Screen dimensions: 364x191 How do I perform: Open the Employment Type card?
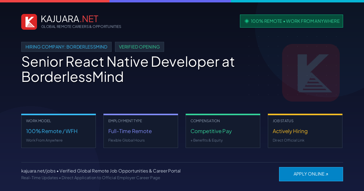click(141, 131)
